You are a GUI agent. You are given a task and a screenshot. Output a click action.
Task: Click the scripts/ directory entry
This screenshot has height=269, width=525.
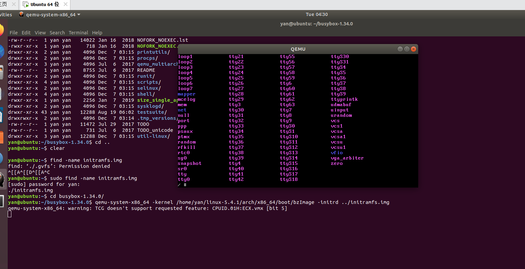(x=149, y=82)
